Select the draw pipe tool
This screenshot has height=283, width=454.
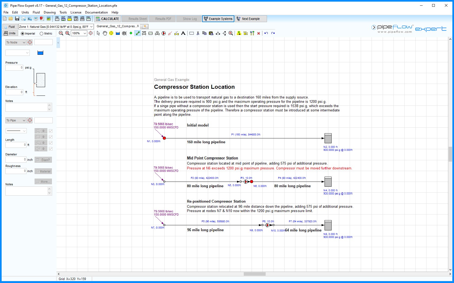(x=138, y=33)
